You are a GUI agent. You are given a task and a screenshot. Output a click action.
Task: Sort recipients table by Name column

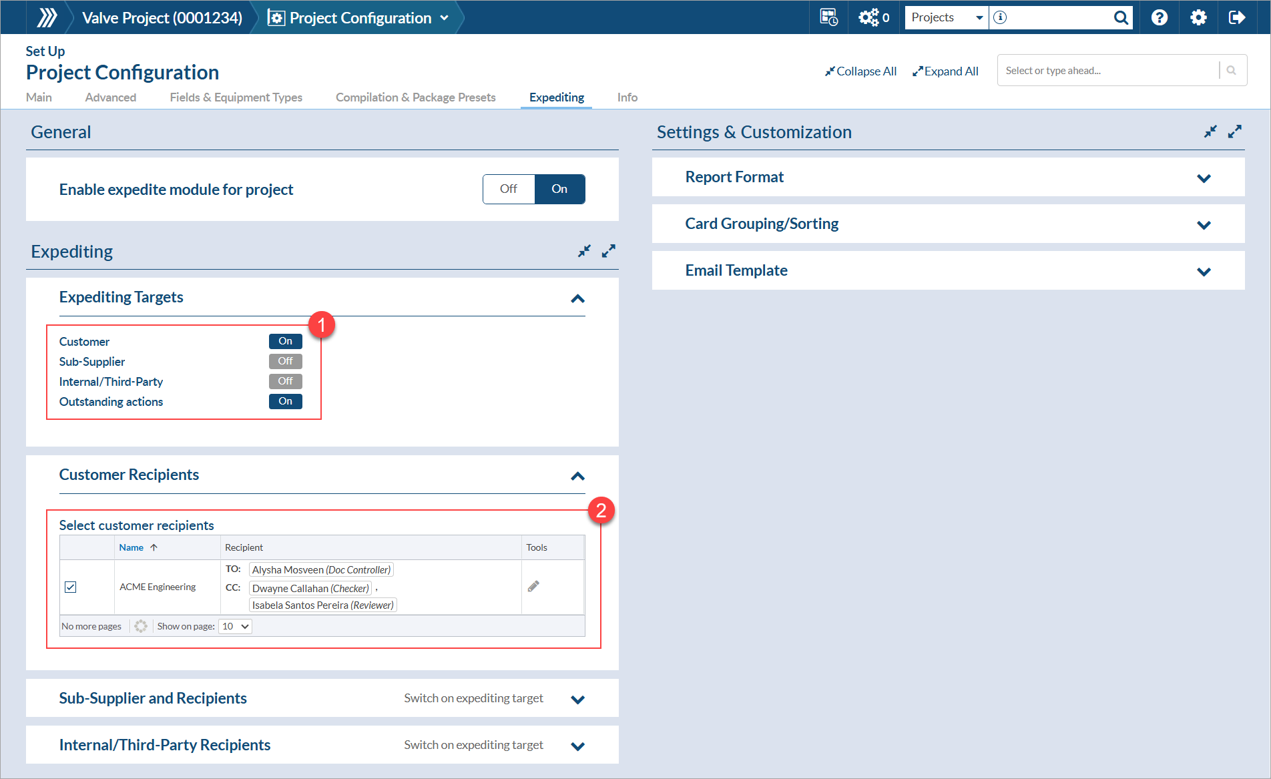pos(138,547)
